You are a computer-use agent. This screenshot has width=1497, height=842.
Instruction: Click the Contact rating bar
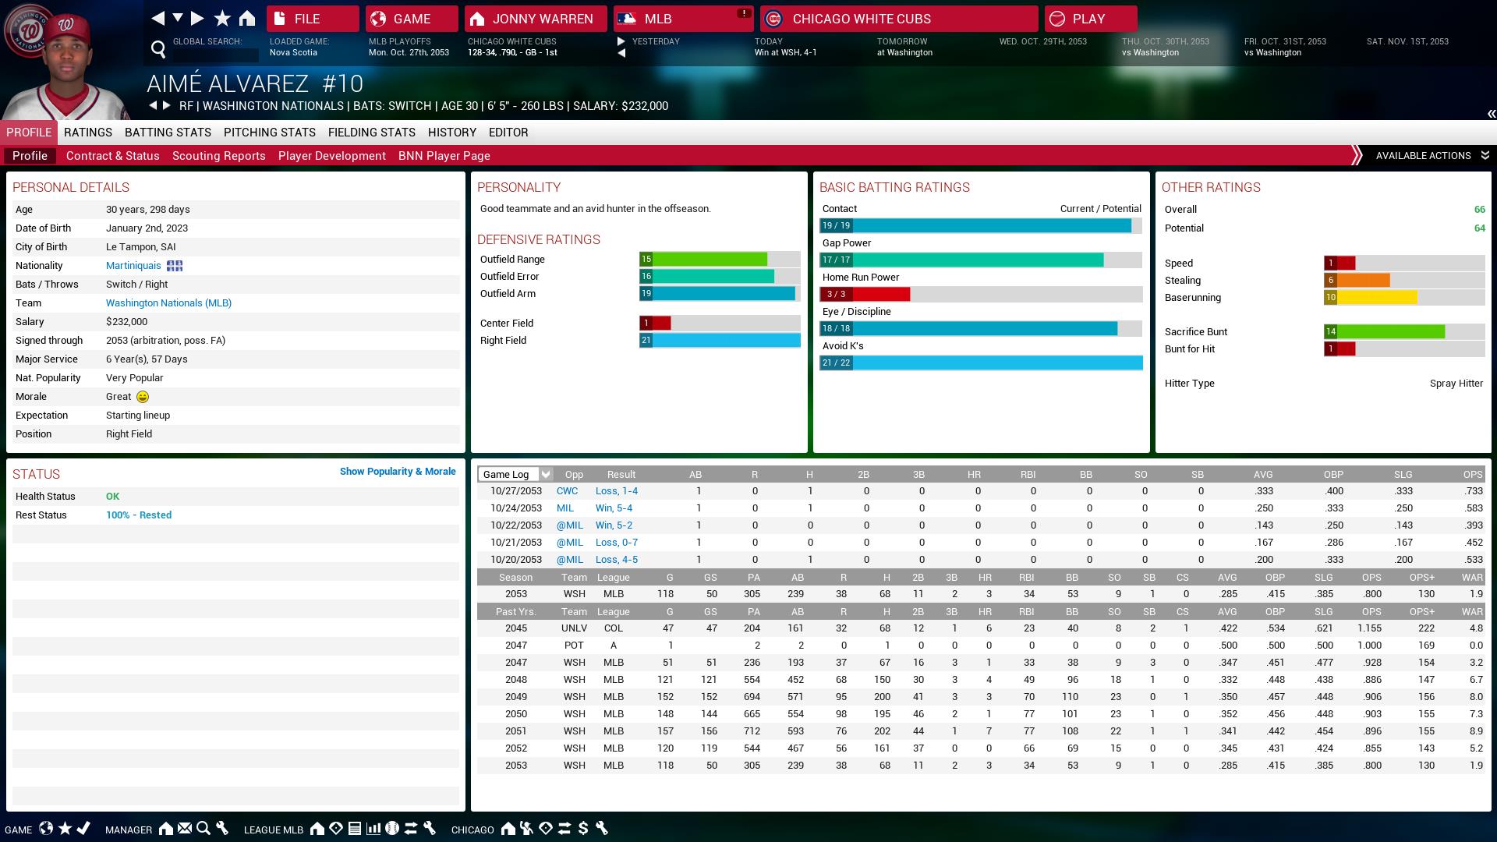pos(980,226)
